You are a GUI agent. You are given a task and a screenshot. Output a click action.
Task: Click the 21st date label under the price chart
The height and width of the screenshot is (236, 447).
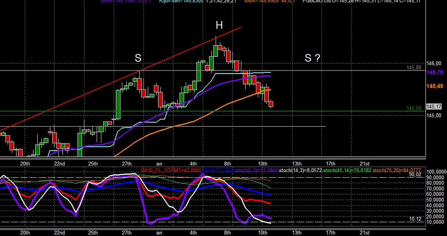(365, 164)
